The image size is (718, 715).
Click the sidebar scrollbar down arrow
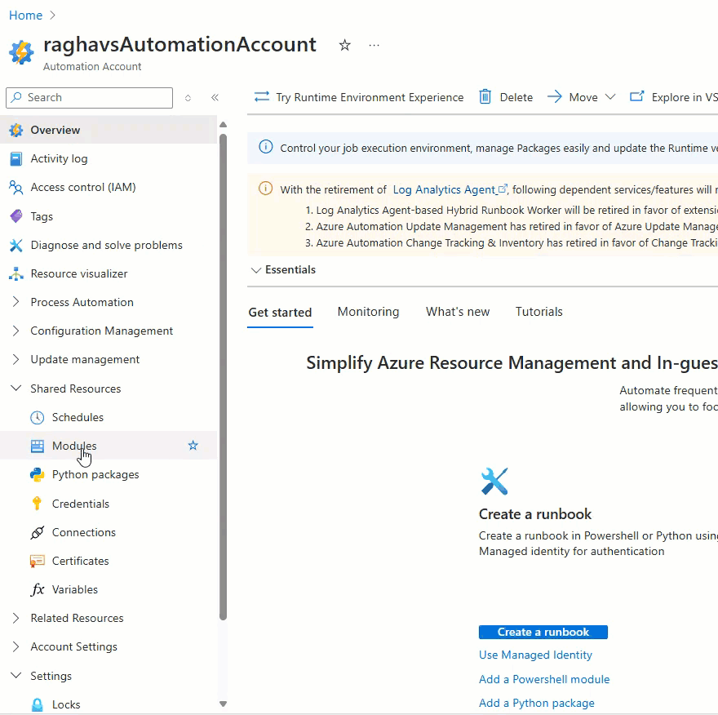tap(223, 704)
